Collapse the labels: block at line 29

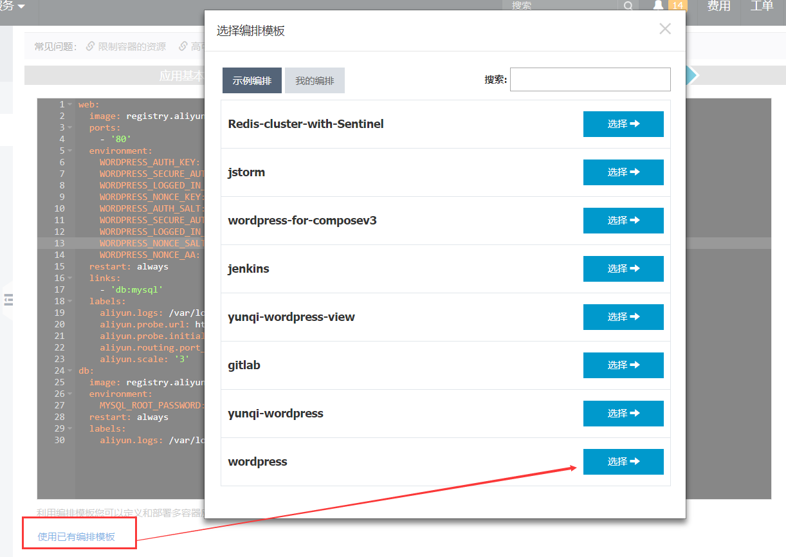tap(70, 428)
